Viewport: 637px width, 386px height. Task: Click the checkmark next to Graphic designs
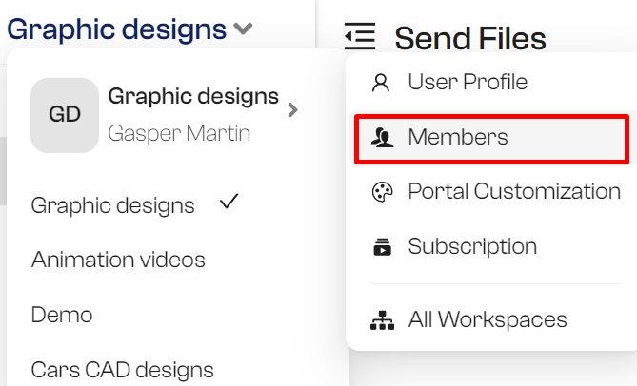pos(229,202)
